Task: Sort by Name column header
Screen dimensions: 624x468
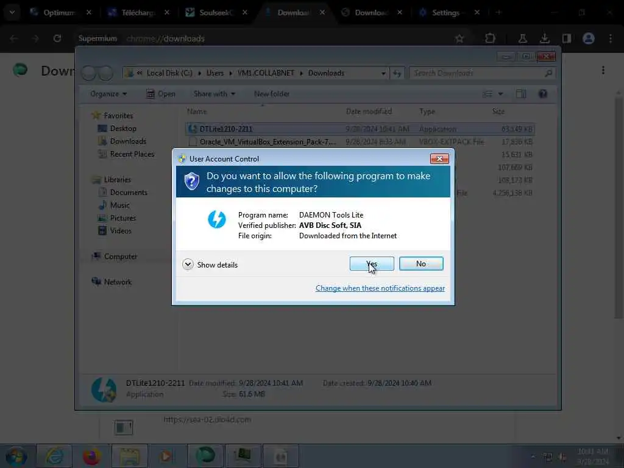Action: point(197,112)
